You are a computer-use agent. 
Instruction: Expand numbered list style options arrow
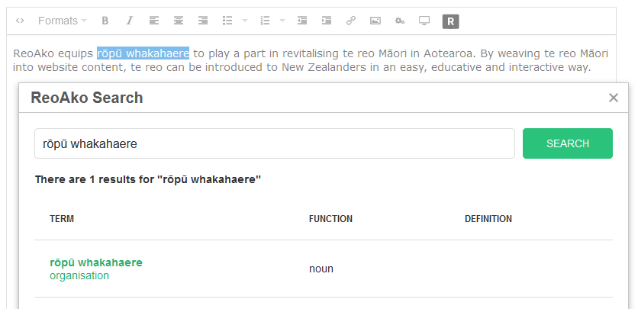[x=282, y=21]
